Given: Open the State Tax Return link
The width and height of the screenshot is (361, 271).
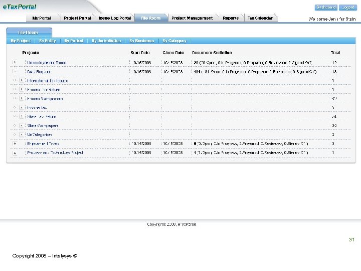Looking at the screenshot, I should coord(42,116).
